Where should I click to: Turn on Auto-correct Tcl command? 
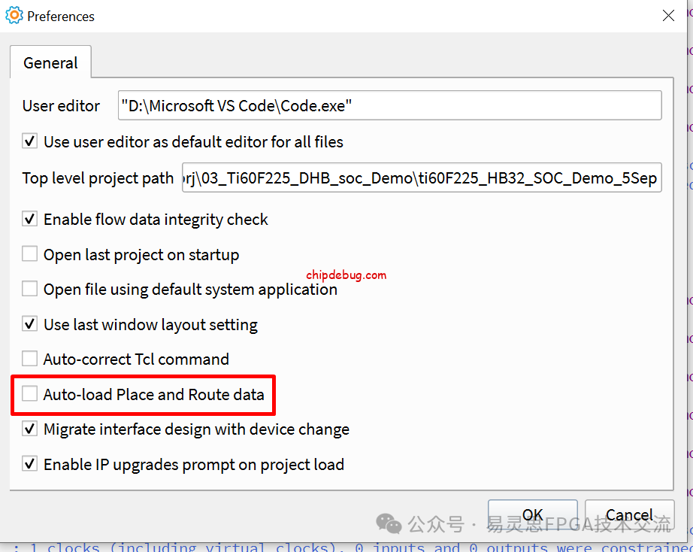[x=30, y=359]
